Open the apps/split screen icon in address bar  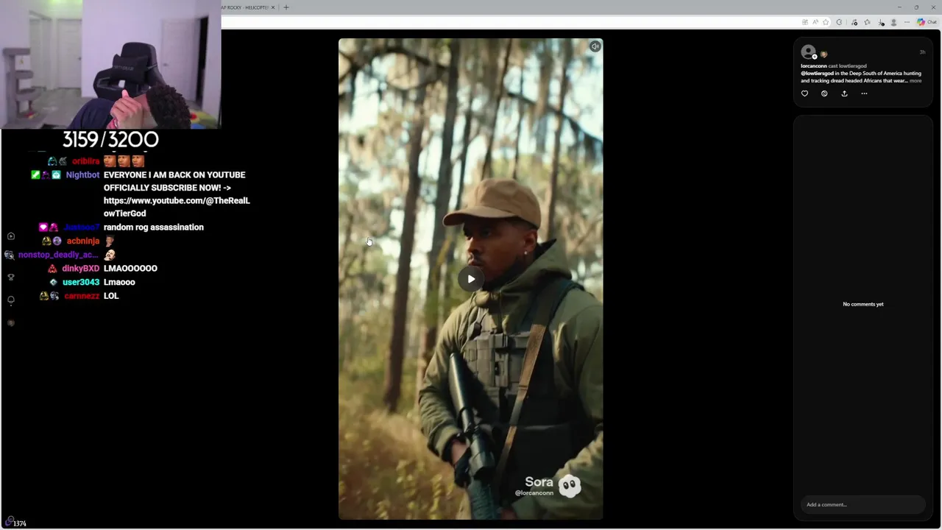click(x=805, y=22)
